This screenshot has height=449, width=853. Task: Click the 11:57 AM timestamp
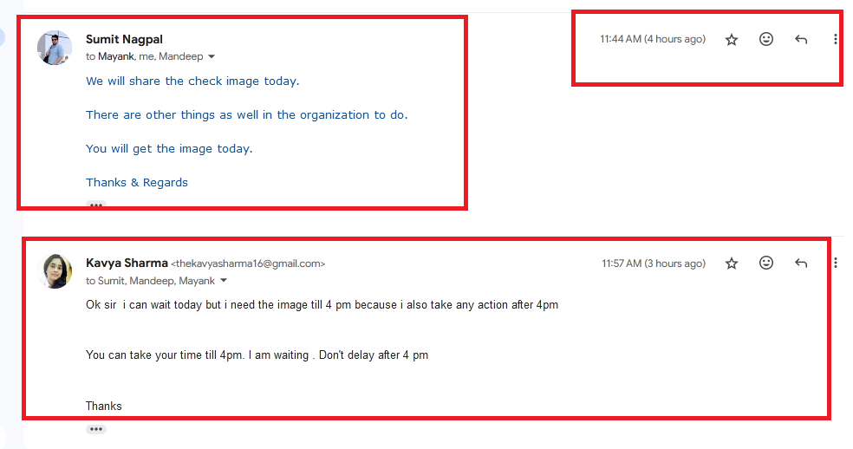[x=654, y=264]
